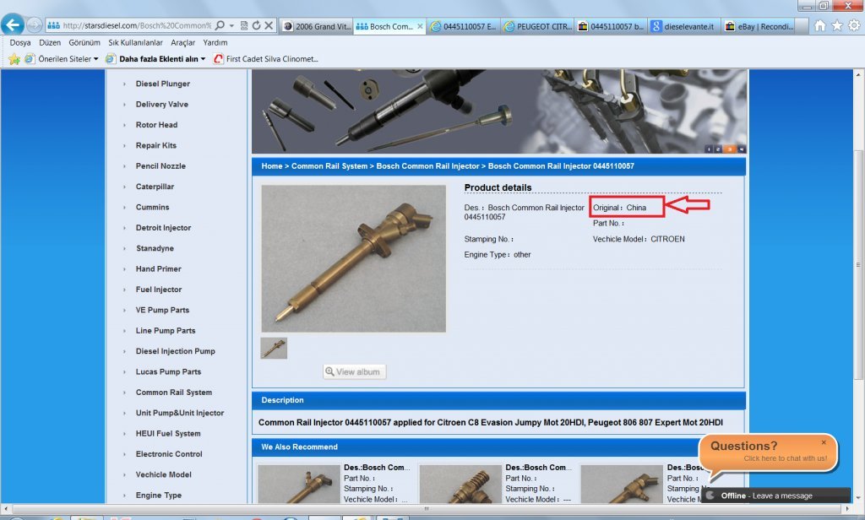Open the Line Pump Parts category
This screenshot has height=520, width=865.
(x=166, y=331)
